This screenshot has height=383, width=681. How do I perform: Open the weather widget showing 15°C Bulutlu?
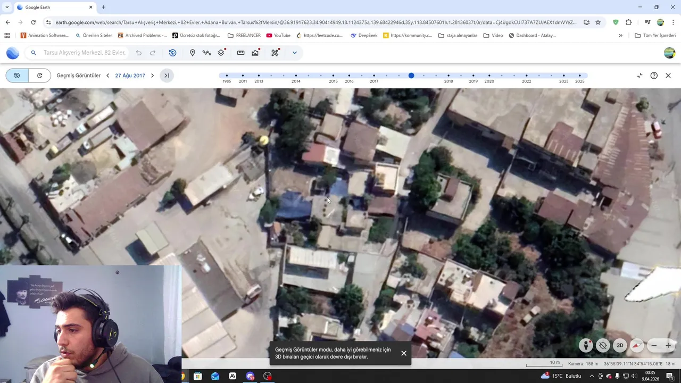(561, 376)
